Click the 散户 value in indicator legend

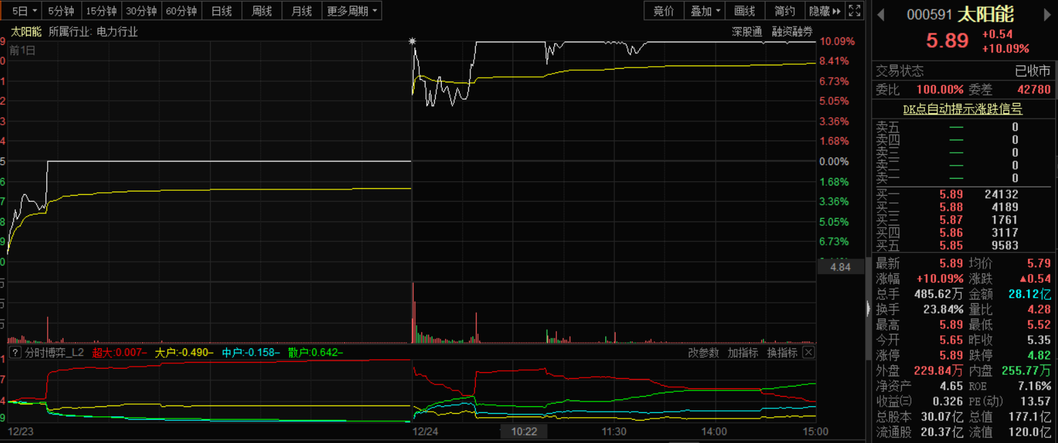pyautogui.click(x=316, y=352)
